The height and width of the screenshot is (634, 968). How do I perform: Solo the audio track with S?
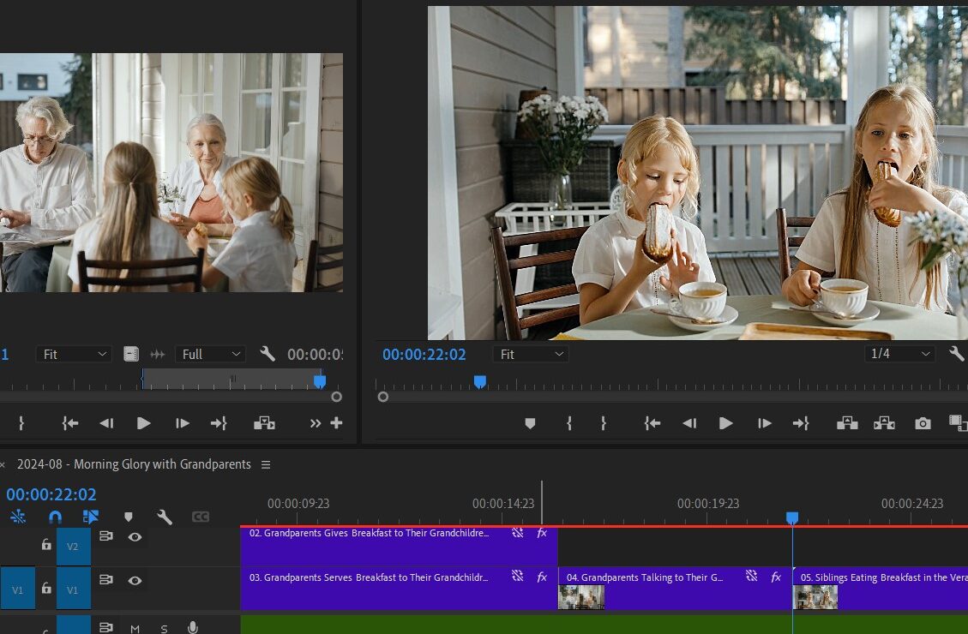pyautogui.click(x=164, y=629)
